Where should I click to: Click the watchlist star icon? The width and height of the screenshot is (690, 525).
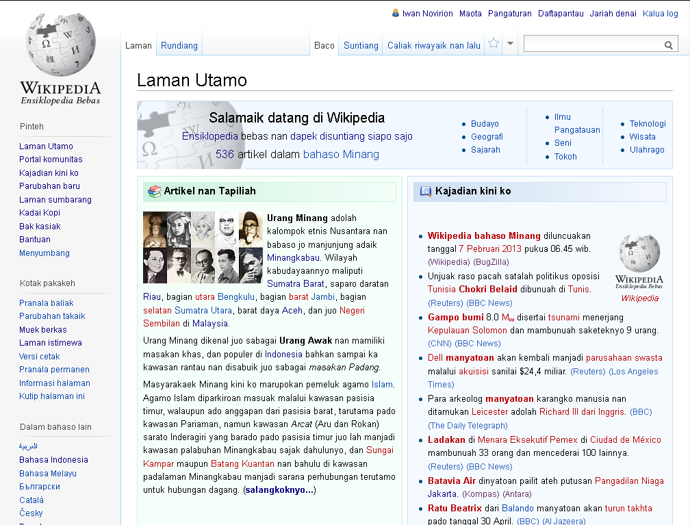tap(494, 43)
